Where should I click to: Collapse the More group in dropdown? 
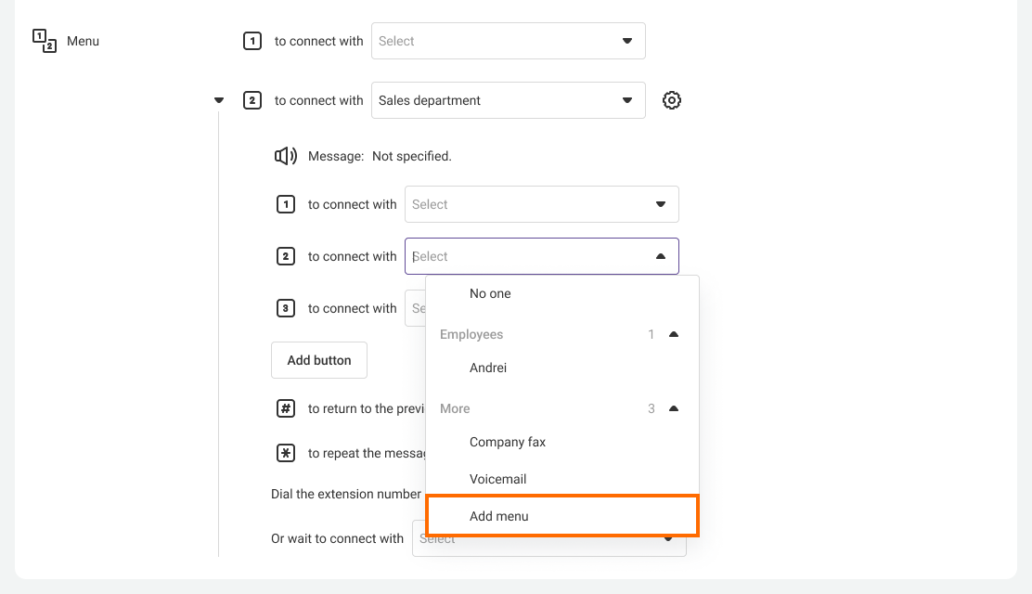click(x=674, y=408)
